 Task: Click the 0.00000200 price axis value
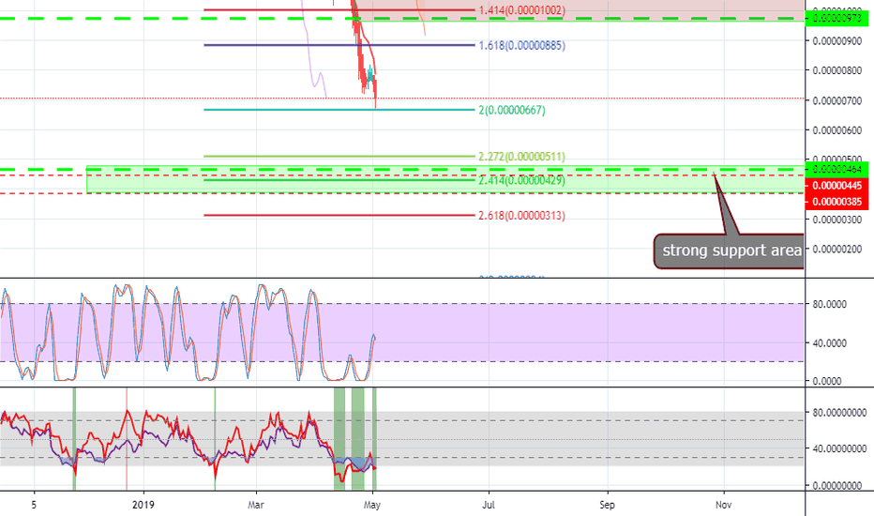coord(837,250)
